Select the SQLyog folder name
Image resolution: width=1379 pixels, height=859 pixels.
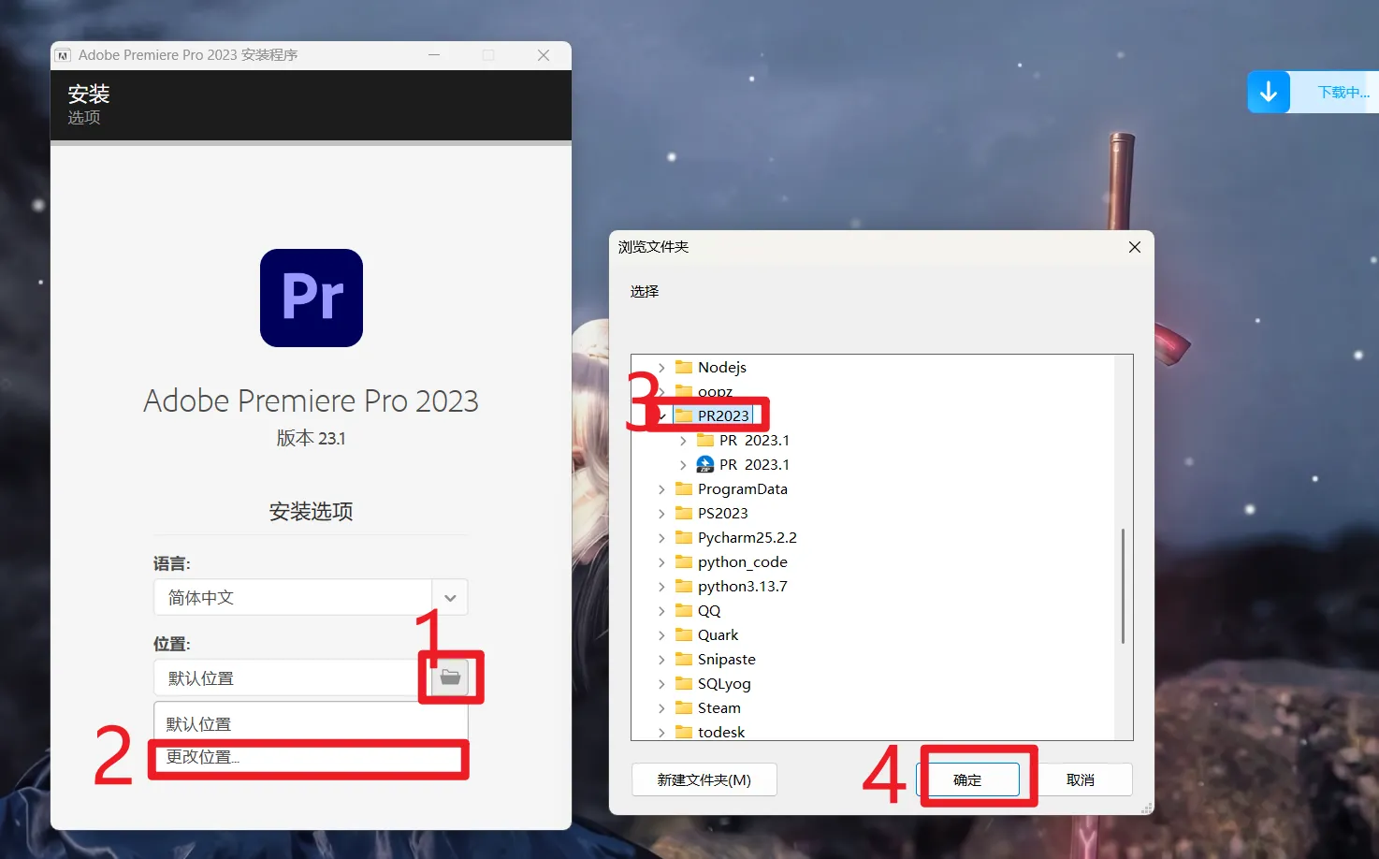tap(724, 683)
